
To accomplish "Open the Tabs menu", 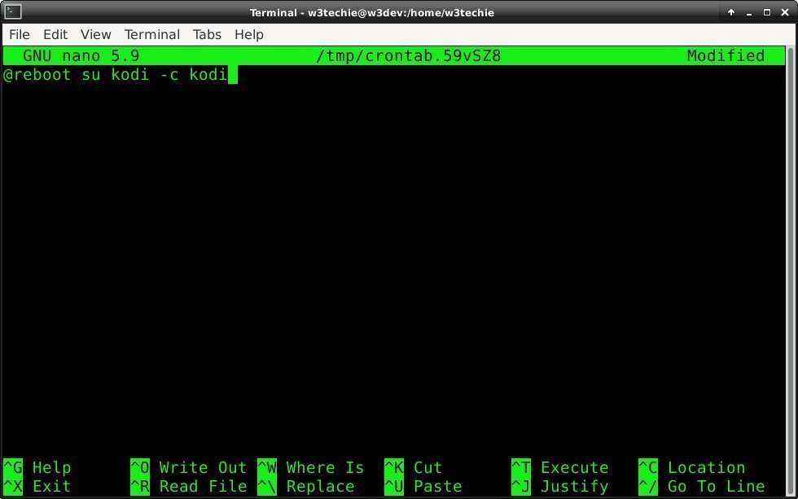I will [x=206, y=34].
